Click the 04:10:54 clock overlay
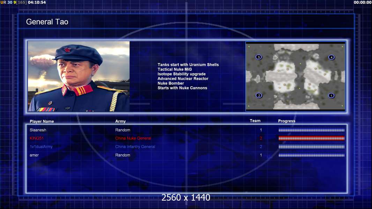The image size is (372, 209). pyautogui.click(x=37, y=2)
